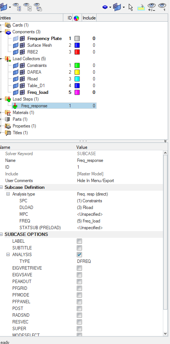Click the Materials folder icon
Image resolution: width=170 pixels, height=344 pixels.
8,113
